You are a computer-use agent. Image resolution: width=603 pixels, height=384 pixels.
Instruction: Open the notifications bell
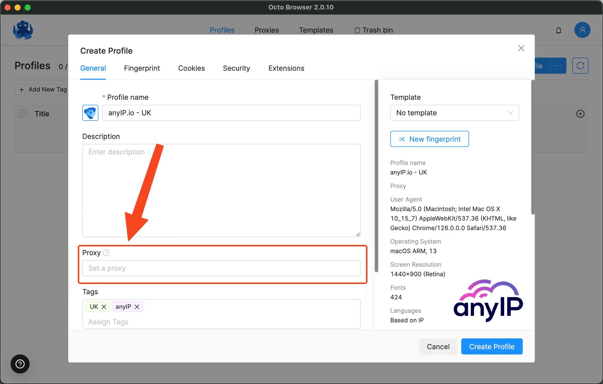point(559,30)
